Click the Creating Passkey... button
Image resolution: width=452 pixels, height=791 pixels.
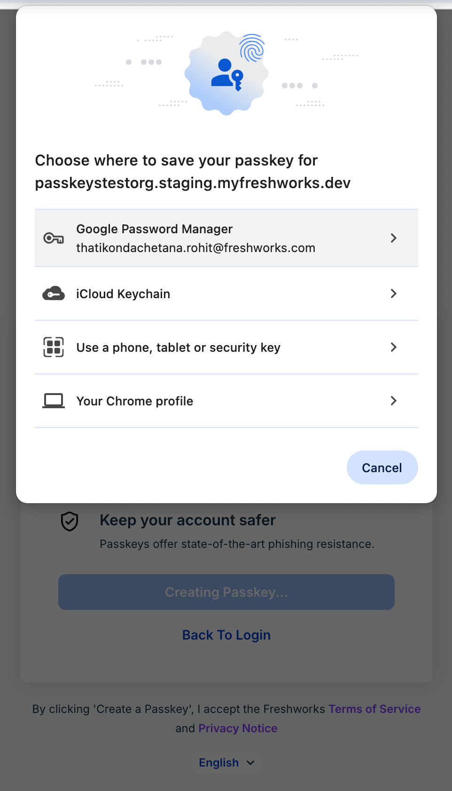(x=226, y=592)
